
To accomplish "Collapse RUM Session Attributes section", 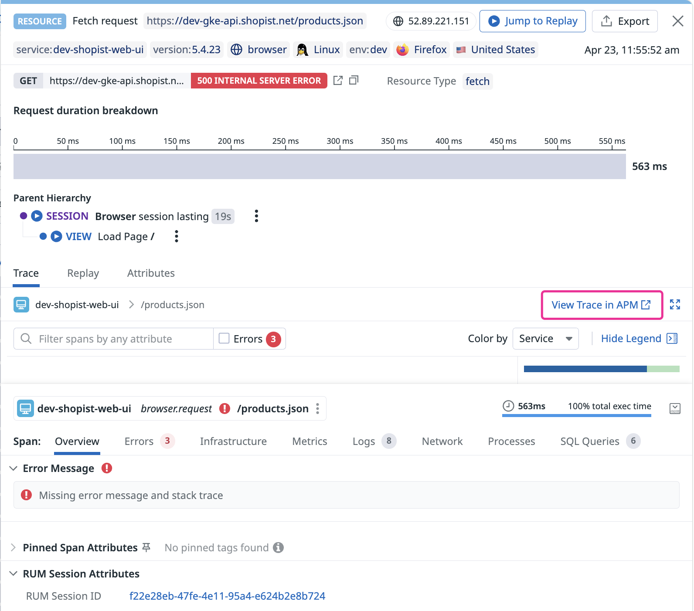I will 14,574.
